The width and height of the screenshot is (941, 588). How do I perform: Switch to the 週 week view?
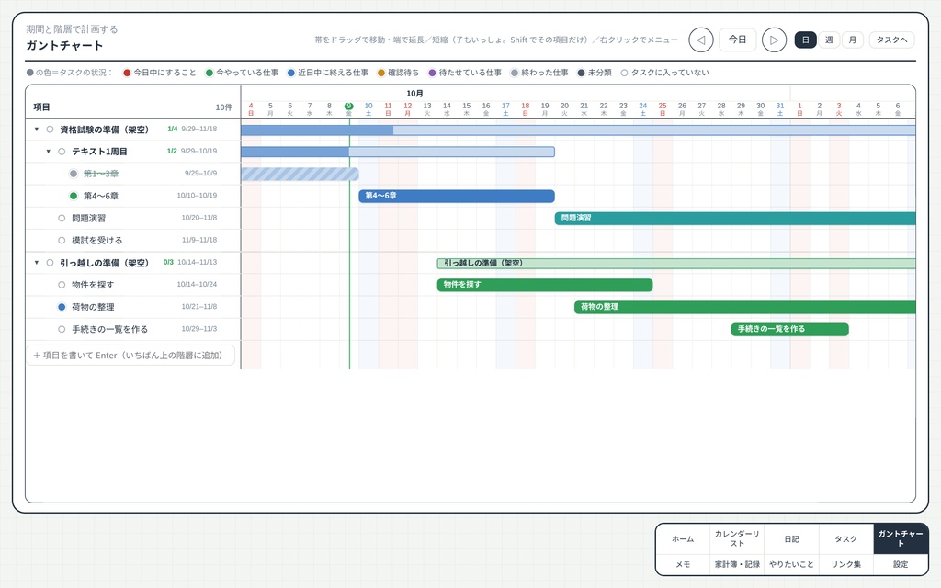(x=829, y=40)
